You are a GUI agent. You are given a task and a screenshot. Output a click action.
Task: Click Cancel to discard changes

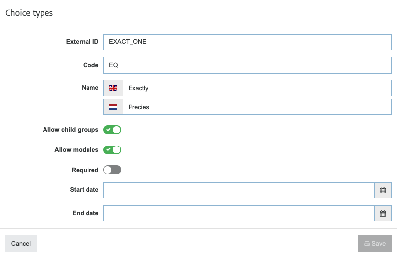[x=21, y=244]
